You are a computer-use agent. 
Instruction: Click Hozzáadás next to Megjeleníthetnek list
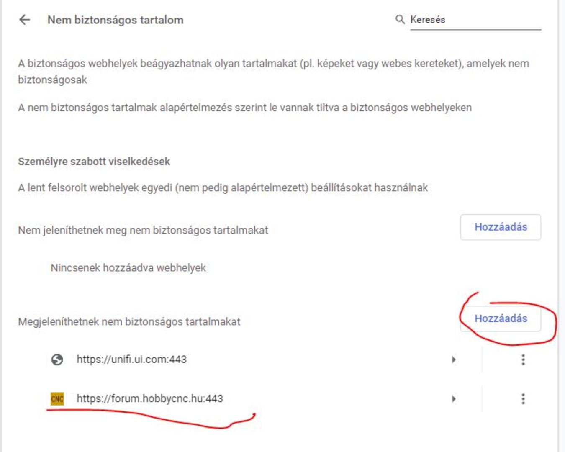pyautogui.click(x=501, y=318)
